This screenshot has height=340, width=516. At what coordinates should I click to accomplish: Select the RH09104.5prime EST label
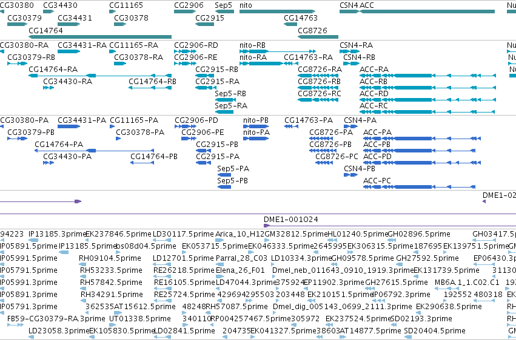[110, 258]
